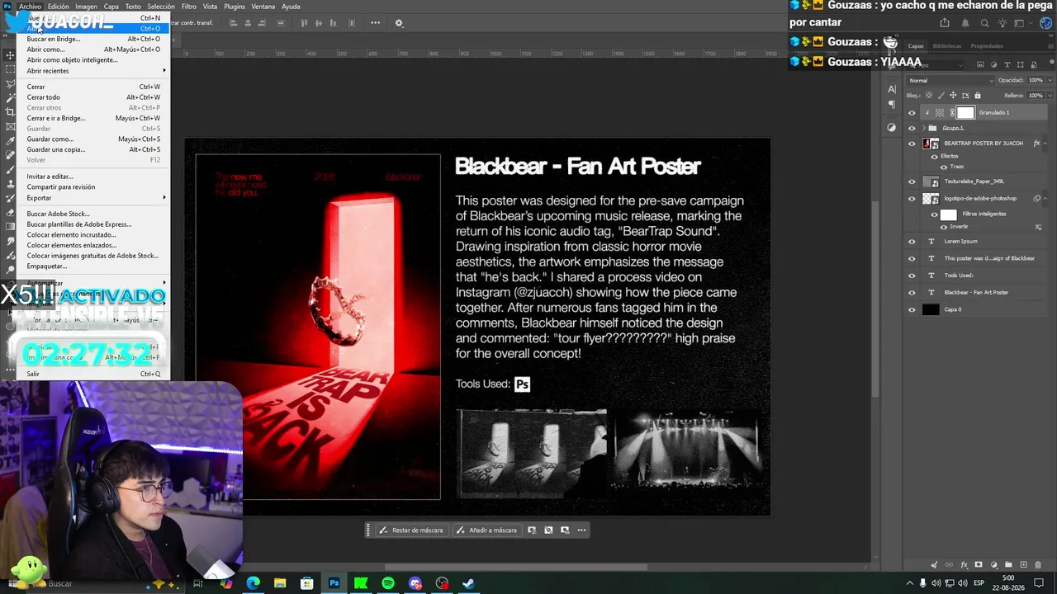The width and height of the screenshot is (1057, 594).
Task: Choose Salir from the Archivo menu
Action: pos(95,374)
